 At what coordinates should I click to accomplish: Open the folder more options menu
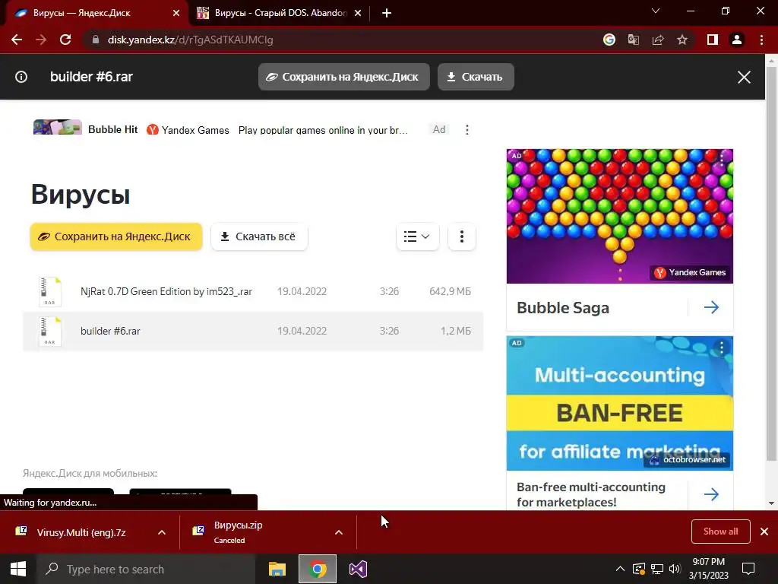click(x=461, y=236)
